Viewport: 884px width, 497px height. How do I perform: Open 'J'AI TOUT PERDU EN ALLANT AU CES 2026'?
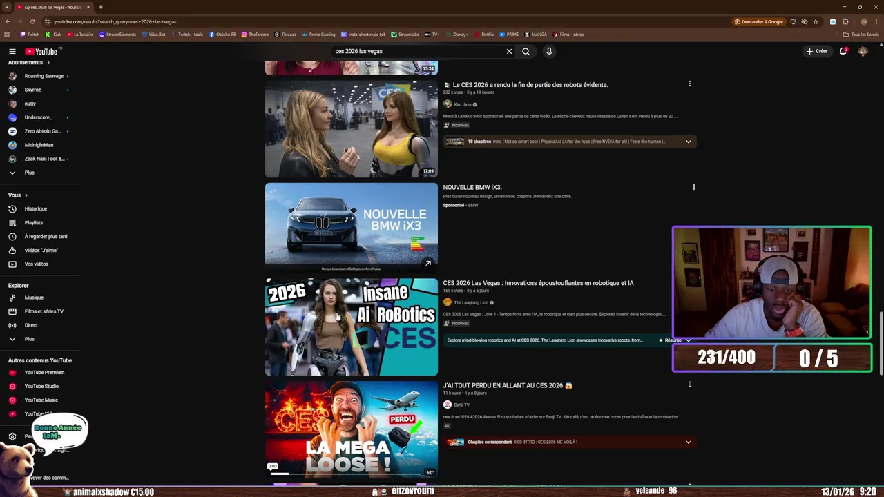(508, 385)
